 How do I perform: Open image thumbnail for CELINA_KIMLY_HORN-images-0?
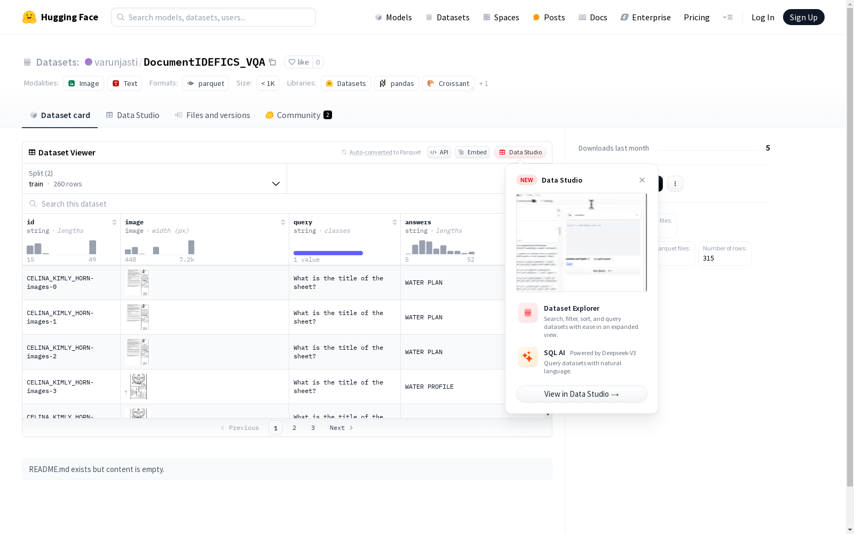tap(137, 282)
